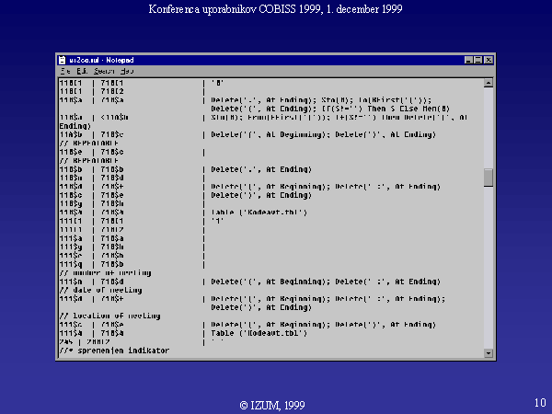Open the Search menu
Screen dimensions: 552x414
[x=103, y=71]
